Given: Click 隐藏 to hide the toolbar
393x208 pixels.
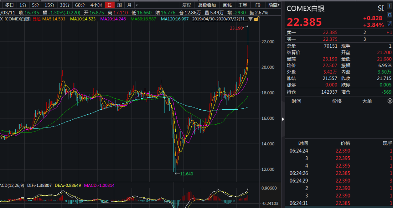Looking at the screenshot, I should coord(273,5).
